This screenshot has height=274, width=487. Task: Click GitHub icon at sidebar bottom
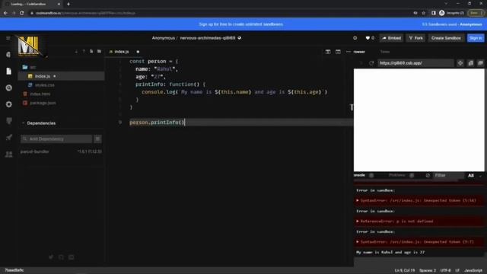(x=61, y=257)
